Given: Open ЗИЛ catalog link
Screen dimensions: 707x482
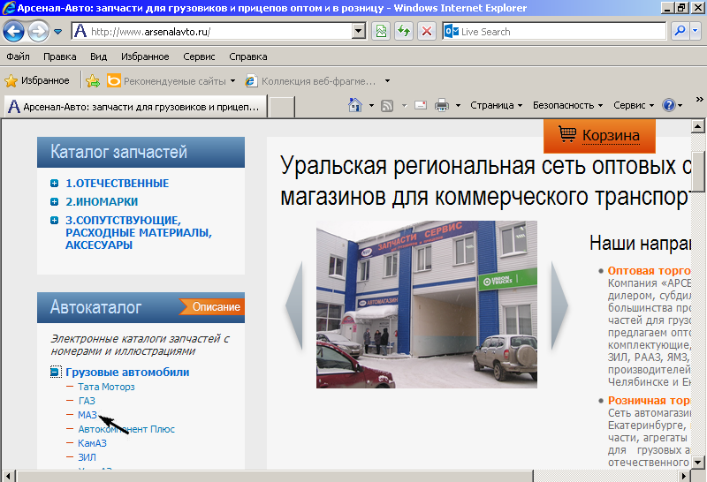Looking at the screenshot, I should pyautogui.click(x=87, y=457).
